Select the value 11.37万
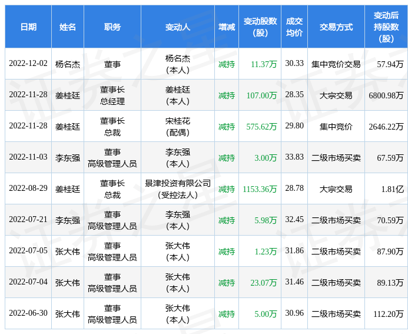The height and width of the screenshot is (334, 408). click(x=264, y=64)
